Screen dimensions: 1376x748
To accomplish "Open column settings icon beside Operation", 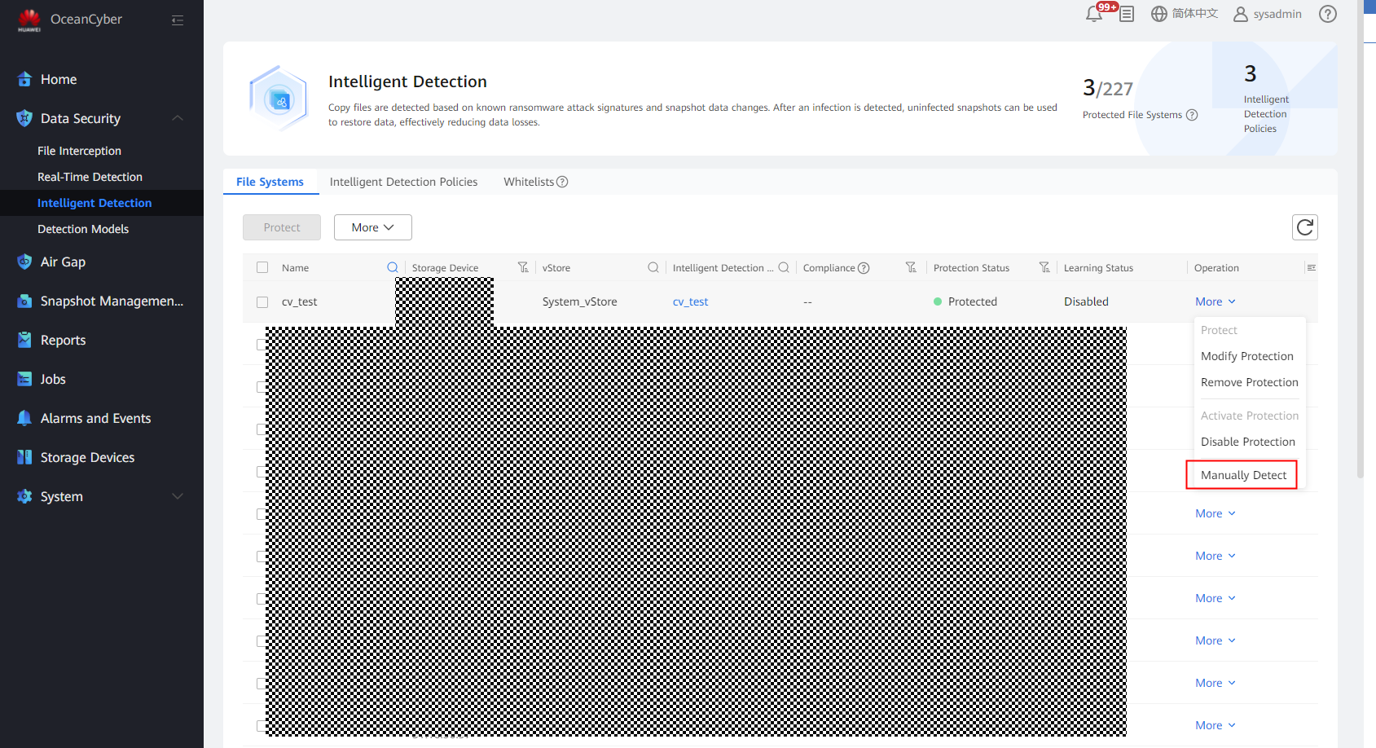I will point(1311,267).
